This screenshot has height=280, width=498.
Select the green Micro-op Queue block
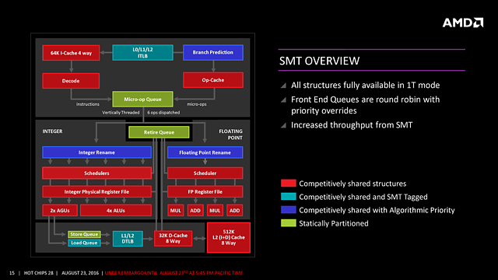[x=142, y=100]
